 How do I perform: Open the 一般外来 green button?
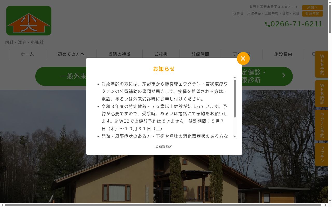point(73,76)
